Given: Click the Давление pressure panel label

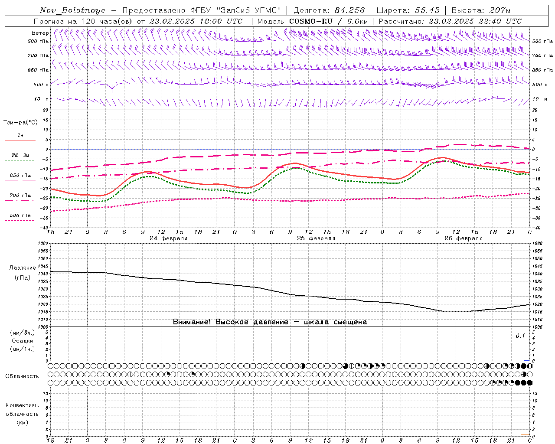Looking at the screenshot, I should tap(23, 268).
